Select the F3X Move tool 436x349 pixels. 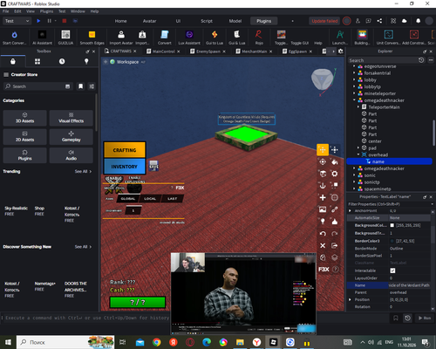323,150
